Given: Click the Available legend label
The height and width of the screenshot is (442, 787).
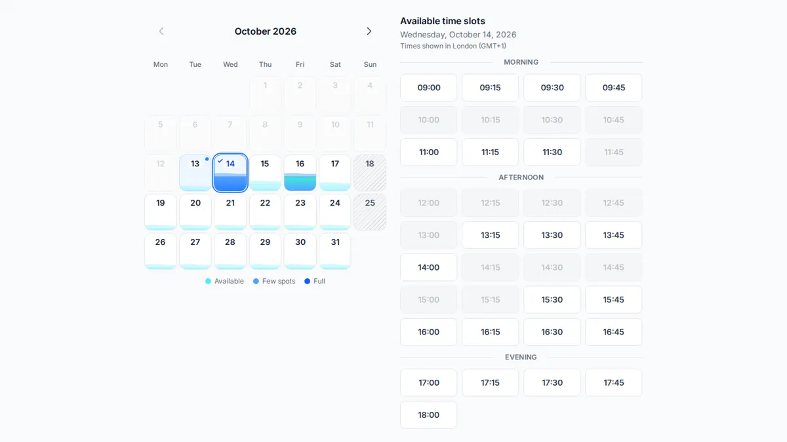Looking at the screenshot, I should [x=229, y=282].
